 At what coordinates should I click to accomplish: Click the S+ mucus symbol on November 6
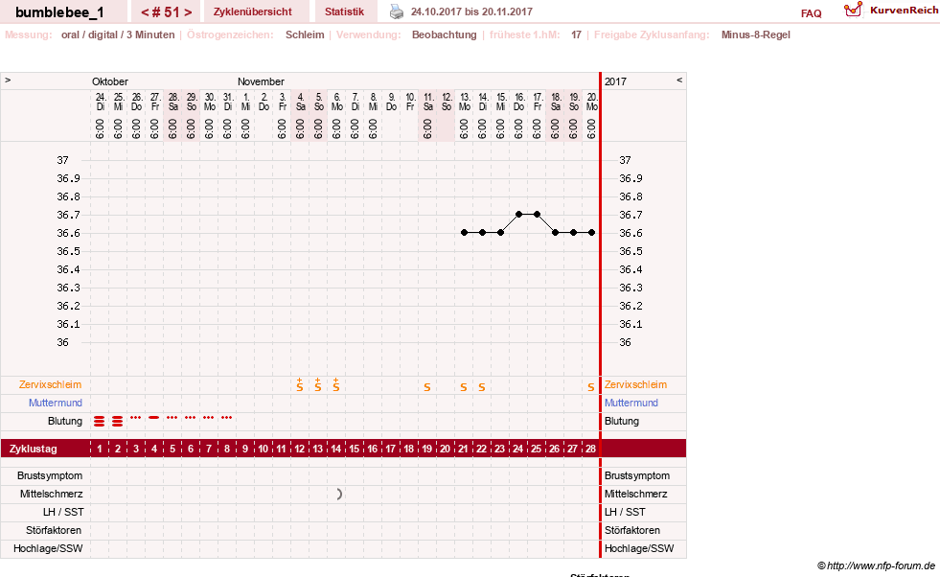tap(335, 384)
